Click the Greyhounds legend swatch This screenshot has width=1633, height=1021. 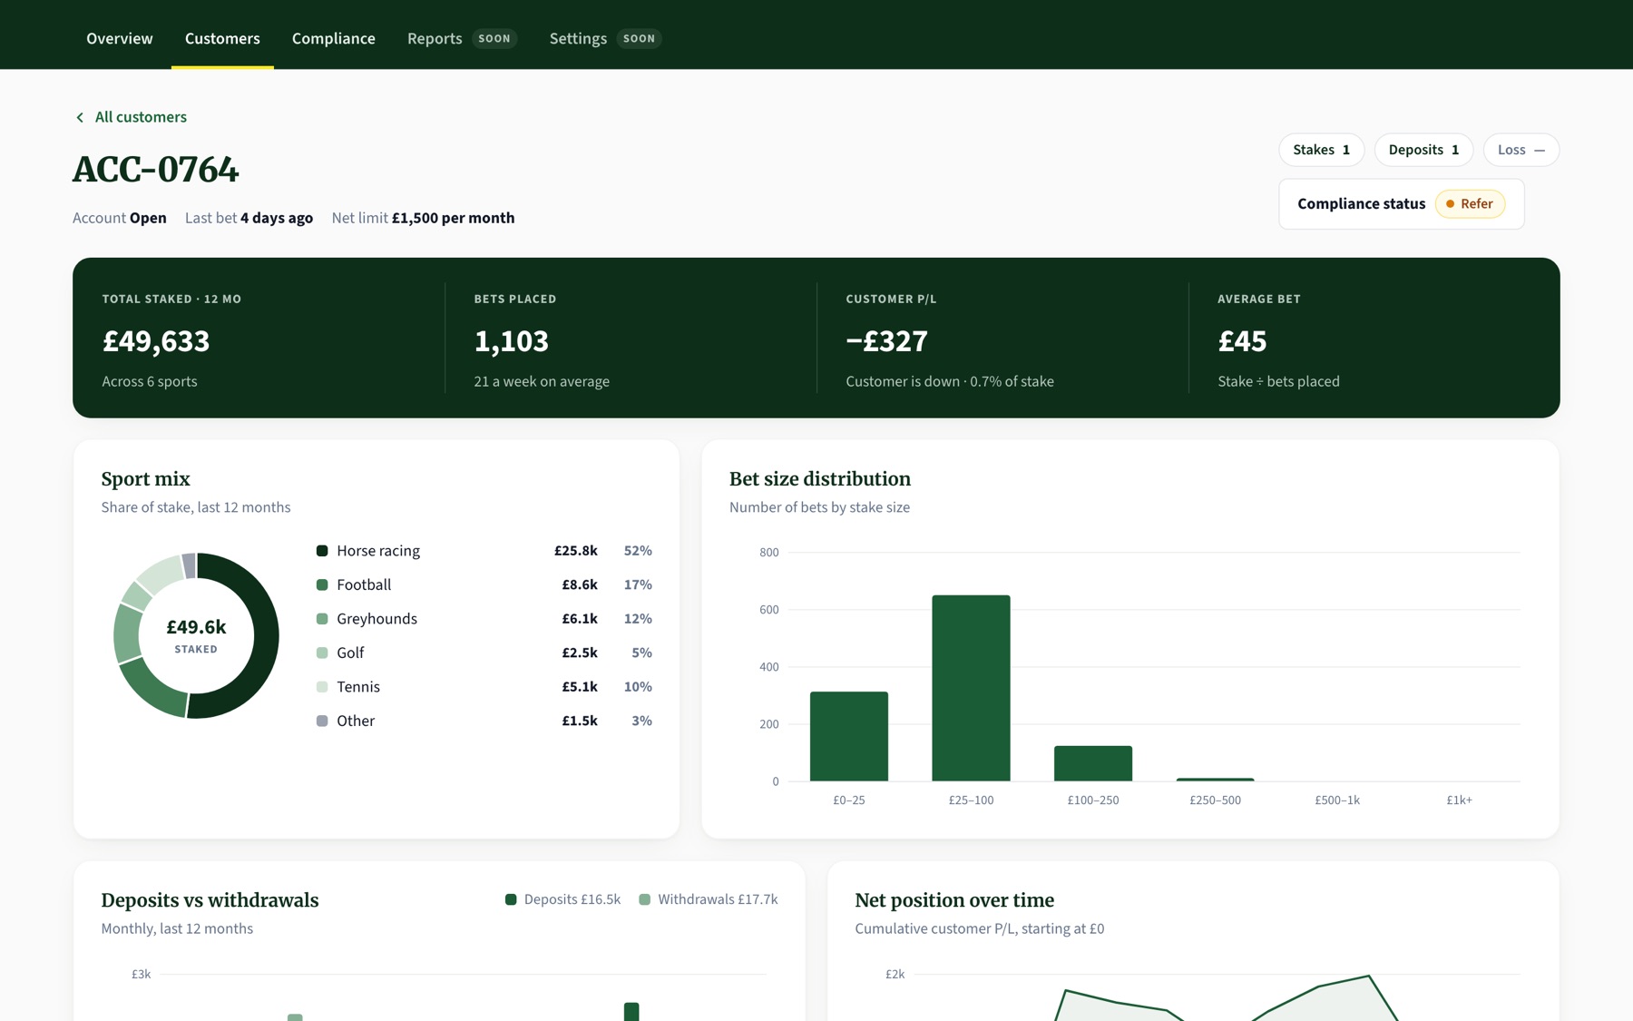point(322,619)
